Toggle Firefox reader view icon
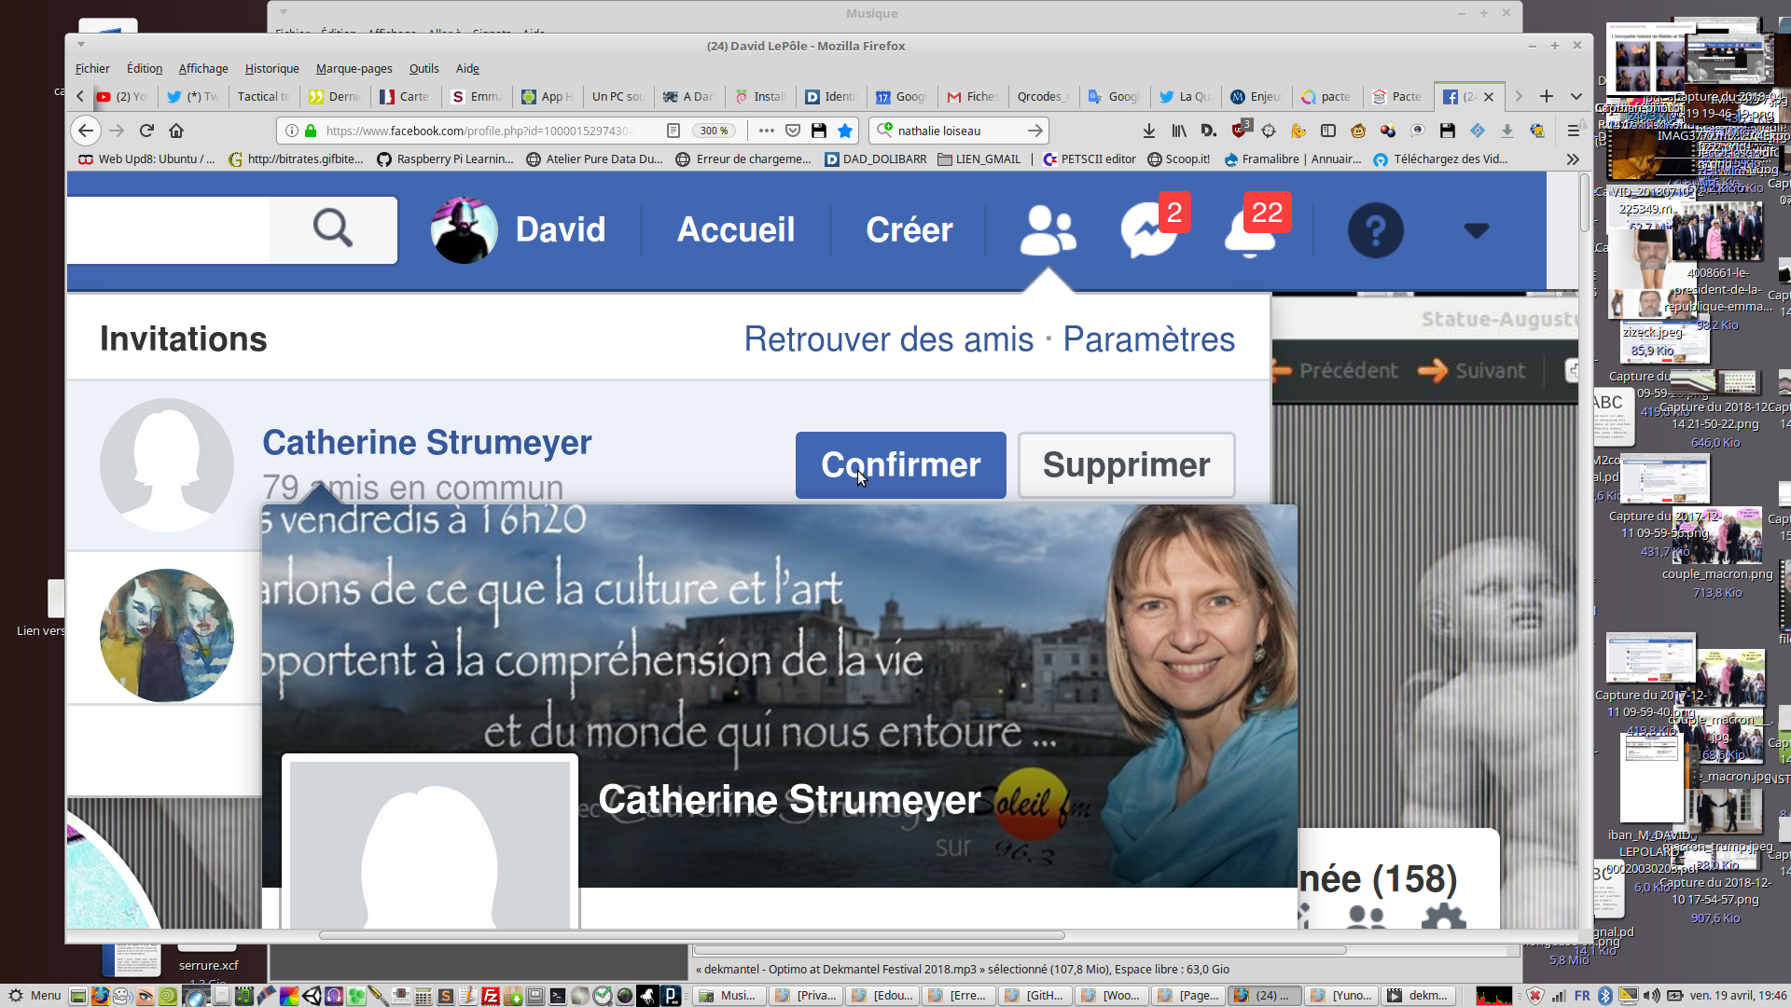This screenshot has width=1791, height=1007. [x=673, y=131]
